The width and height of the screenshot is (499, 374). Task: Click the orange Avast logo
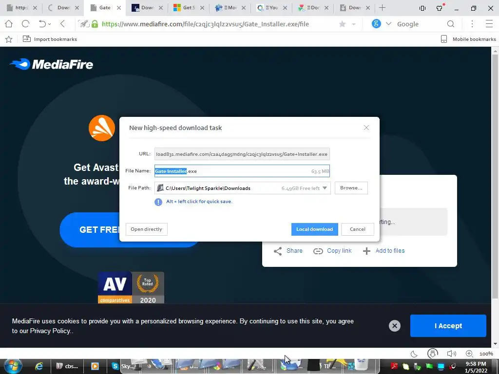102,128
